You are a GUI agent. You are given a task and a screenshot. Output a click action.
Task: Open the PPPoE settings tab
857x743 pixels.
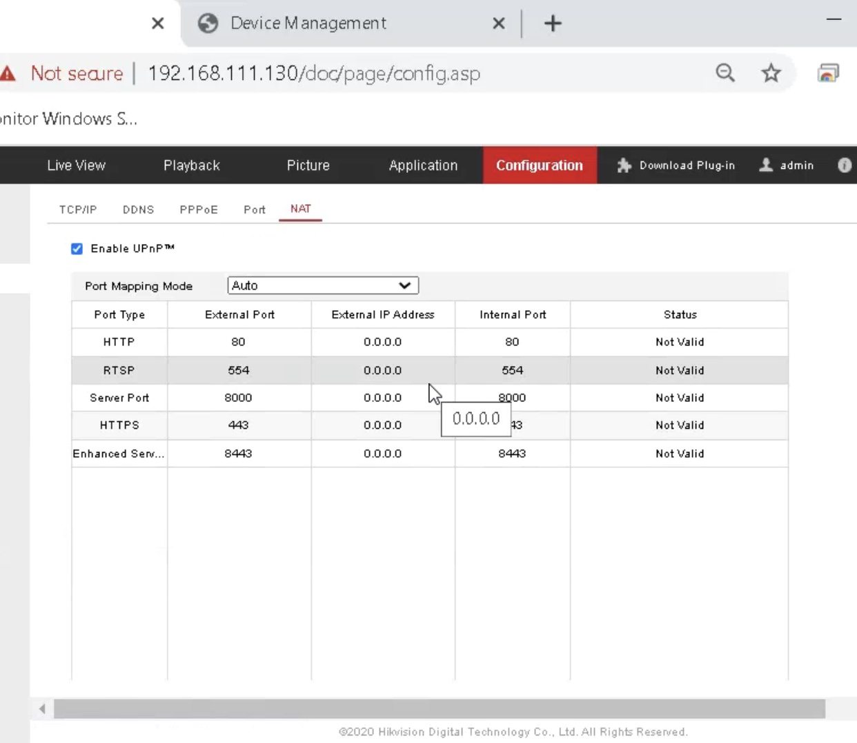coord(199,210)
